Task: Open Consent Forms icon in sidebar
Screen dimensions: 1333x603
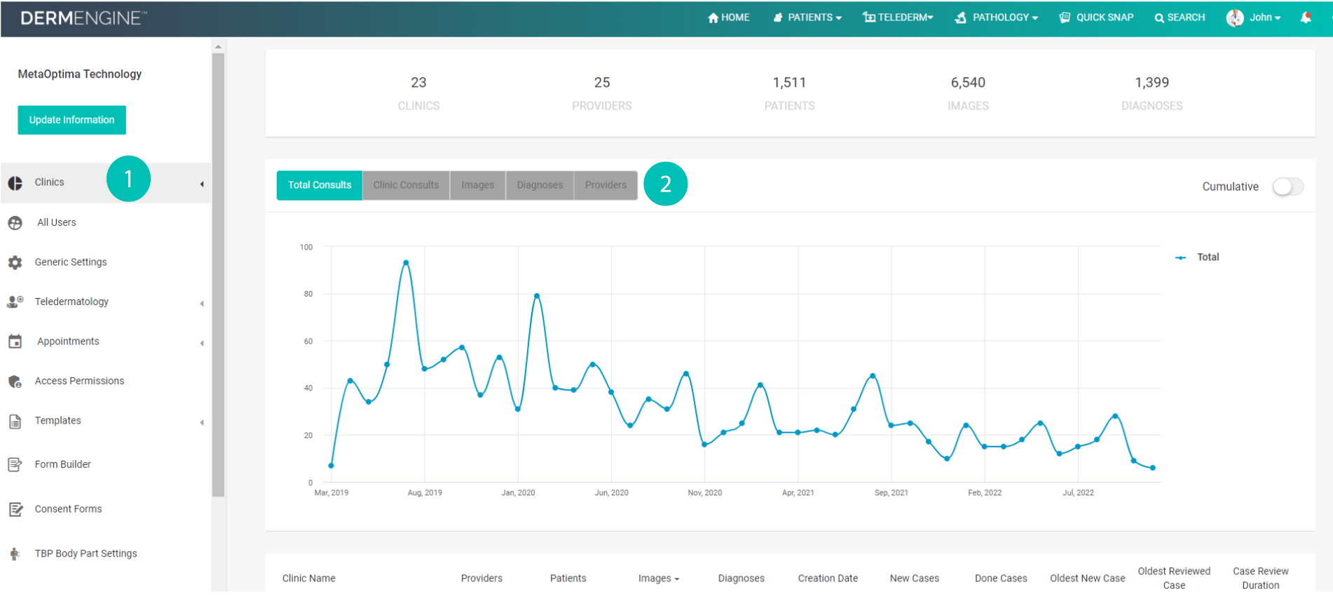Action: tap(15, 509)
